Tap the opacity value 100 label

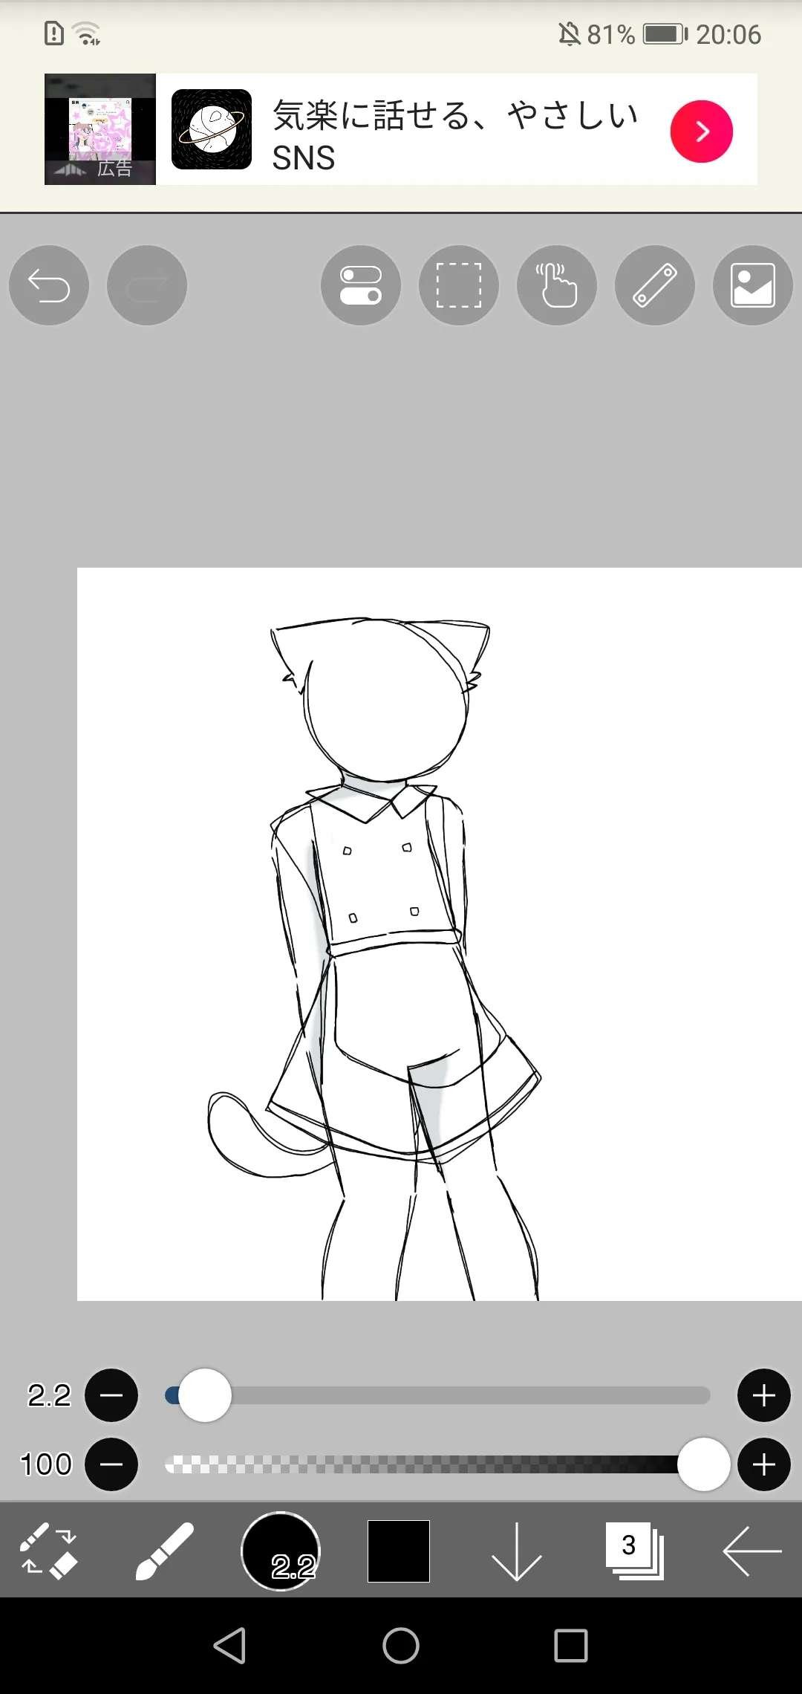coord(46,1464)
